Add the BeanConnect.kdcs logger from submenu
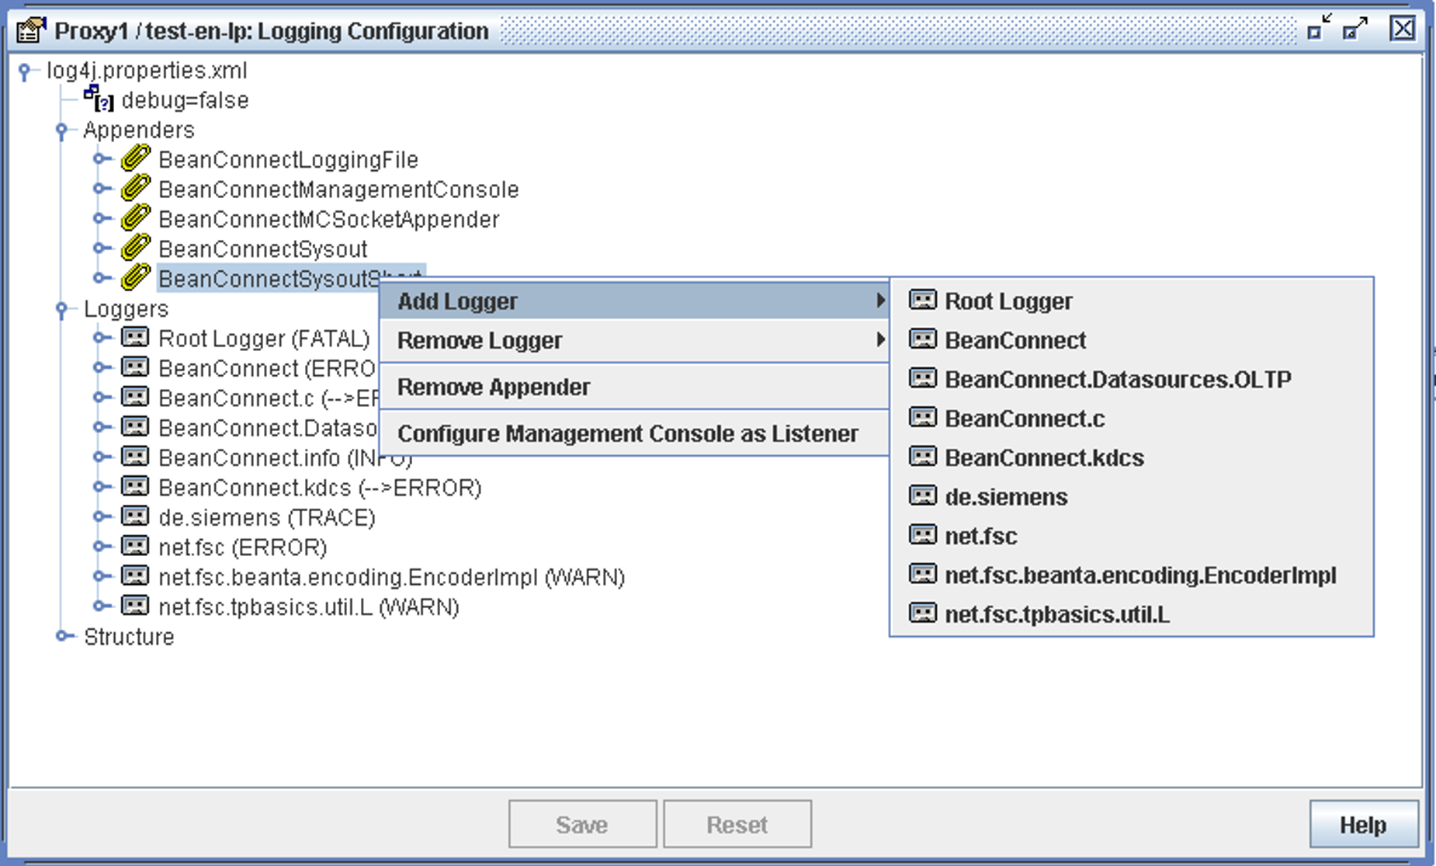This screenshot has width=1436, height=866. (1132, 457)
